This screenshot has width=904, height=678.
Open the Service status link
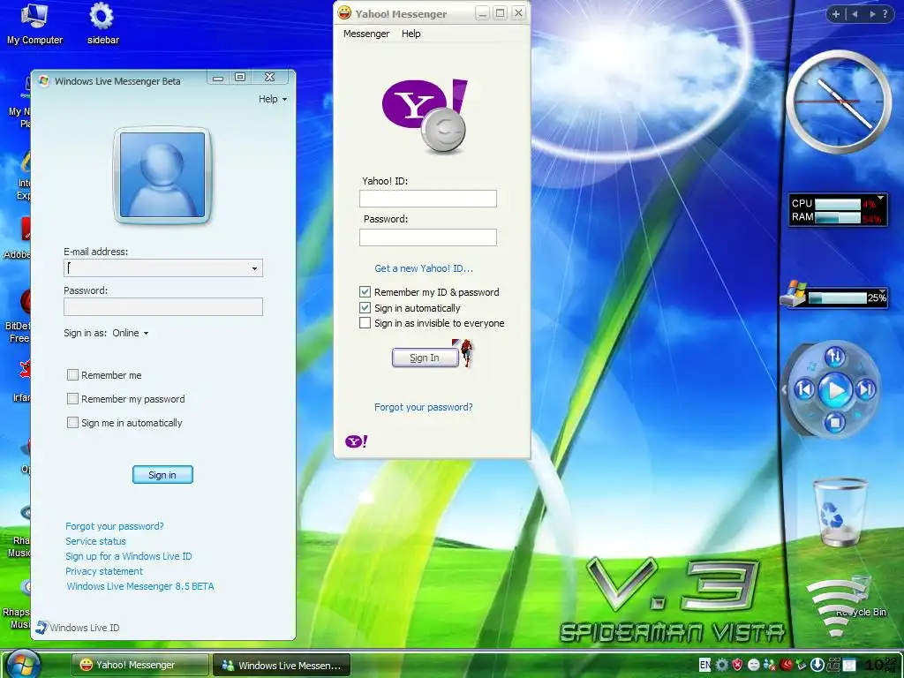[x=95, y=541]
